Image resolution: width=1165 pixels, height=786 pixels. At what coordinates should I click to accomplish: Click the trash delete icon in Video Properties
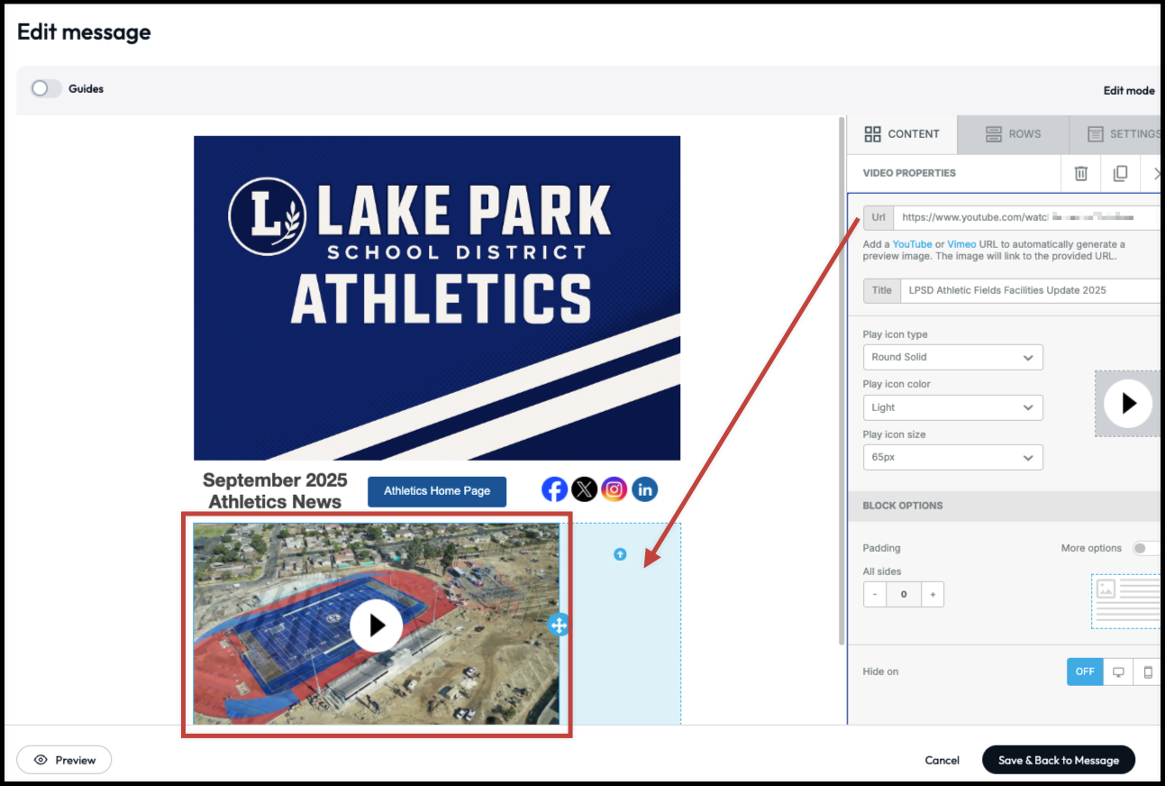1081,173
